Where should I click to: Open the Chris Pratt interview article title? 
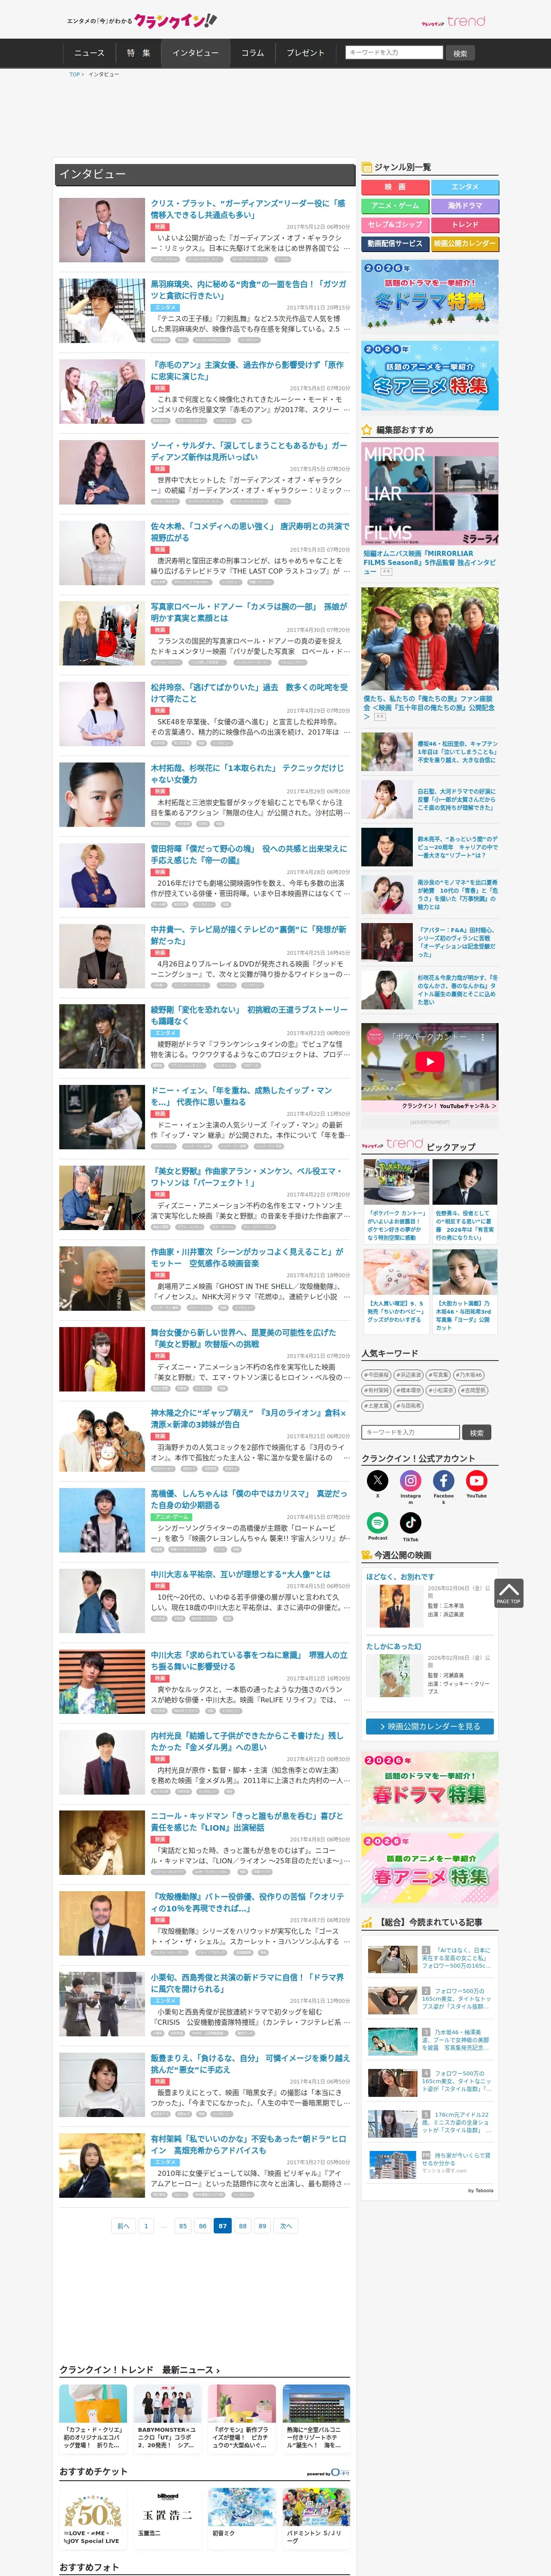coord(249,209)
